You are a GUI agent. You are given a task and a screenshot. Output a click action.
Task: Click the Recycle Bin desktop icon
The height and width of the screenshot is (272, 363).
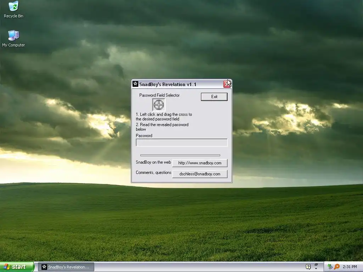[x=13, y=10]
